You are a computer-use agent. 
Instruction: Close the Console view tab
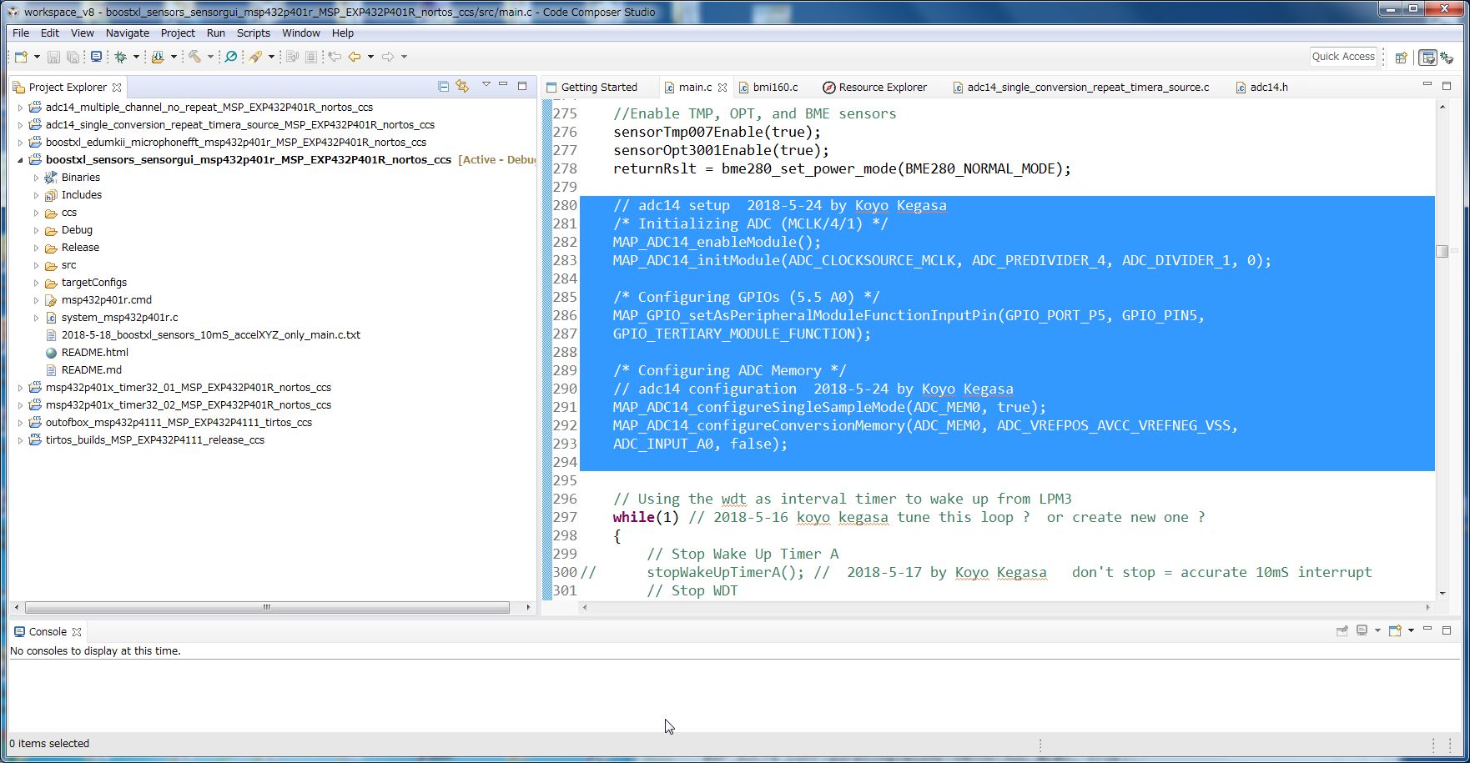(77, 632)
